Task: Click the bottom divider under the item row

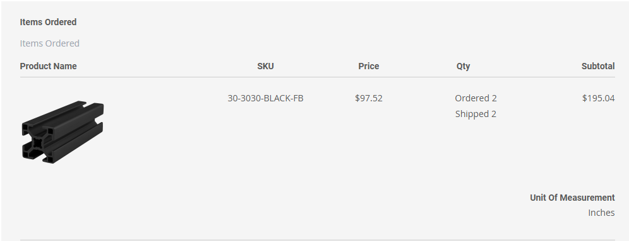Action: click(x=317, y=240)
